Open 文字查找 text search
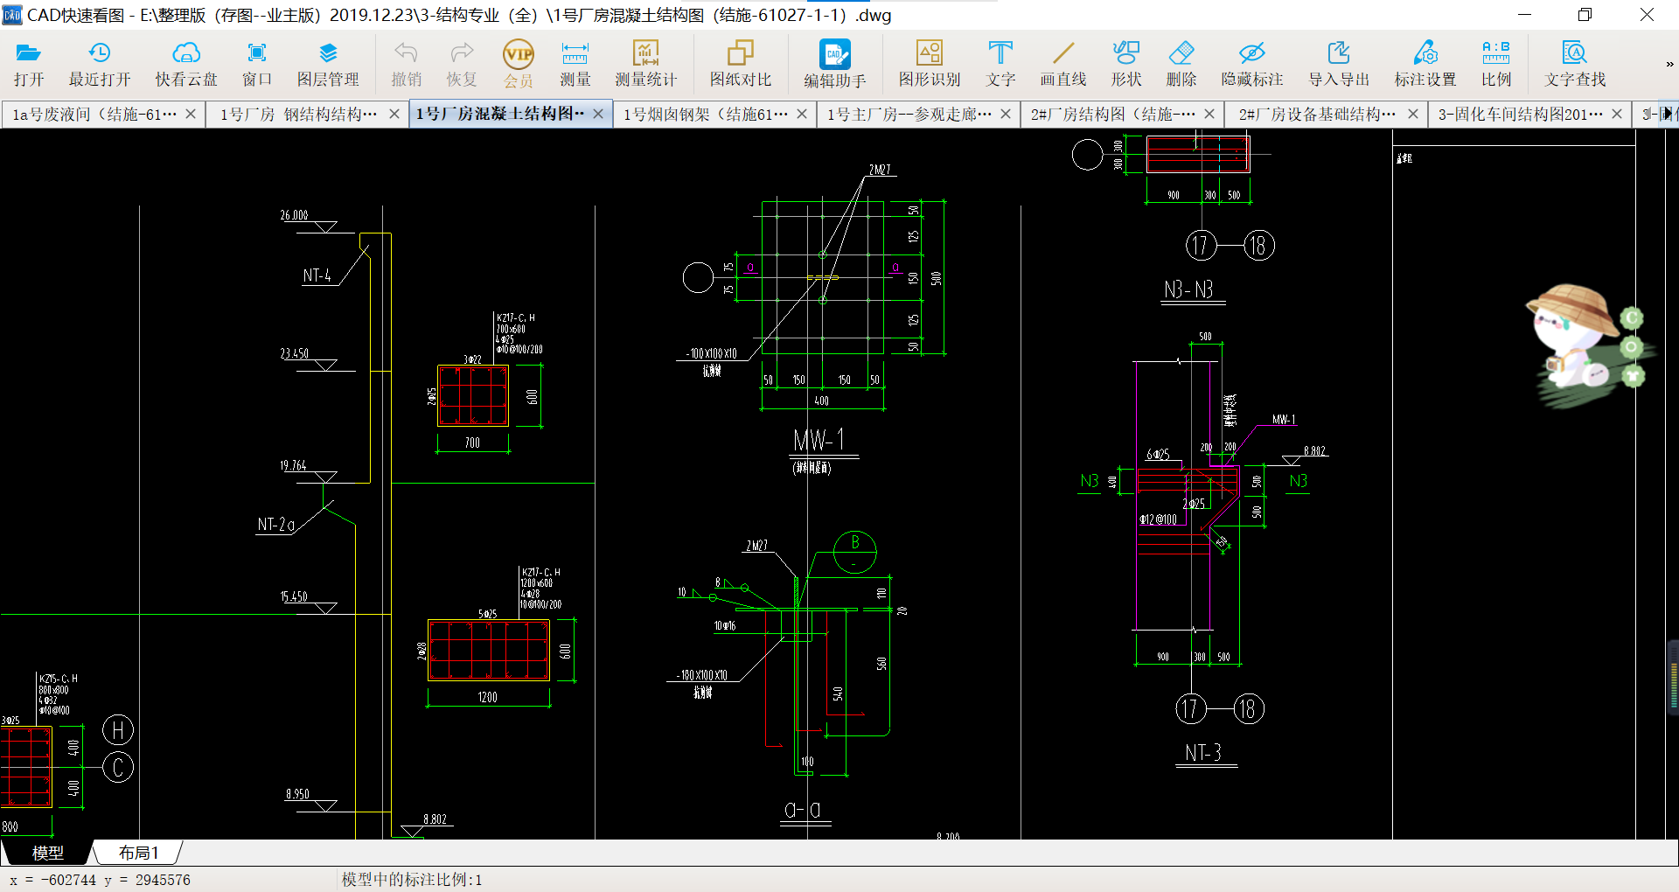1679x892 pixels. pyautogui.click(x=1575, y=63)
